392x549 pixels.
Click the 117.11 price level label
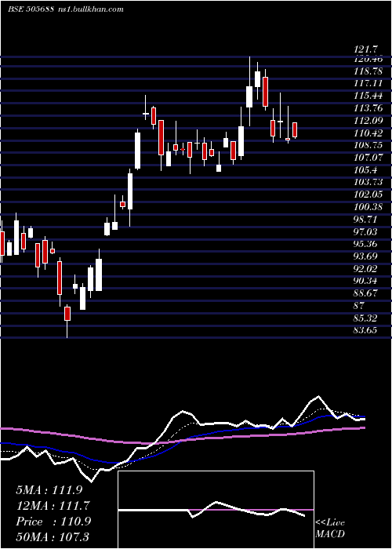click(368, 83)
